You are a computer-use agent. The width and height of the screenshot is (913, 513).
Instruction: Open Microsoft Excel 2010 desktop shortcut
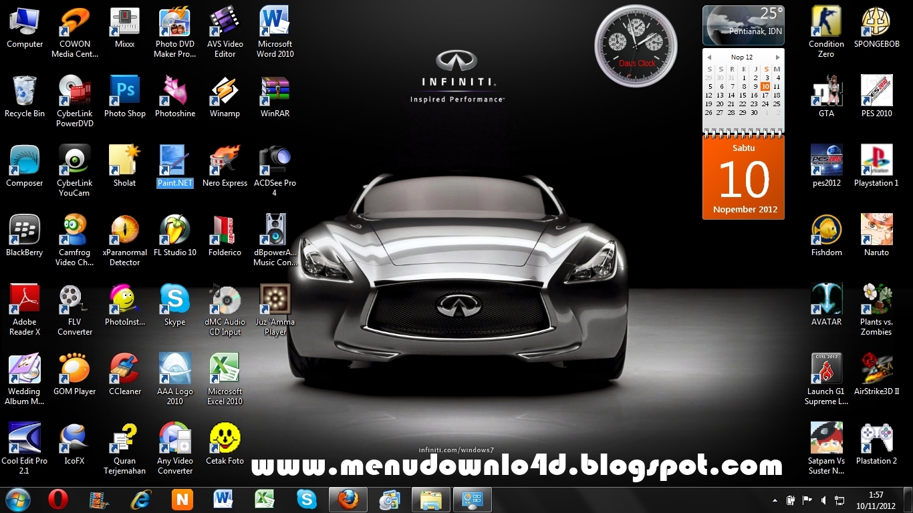coord(225,379)
